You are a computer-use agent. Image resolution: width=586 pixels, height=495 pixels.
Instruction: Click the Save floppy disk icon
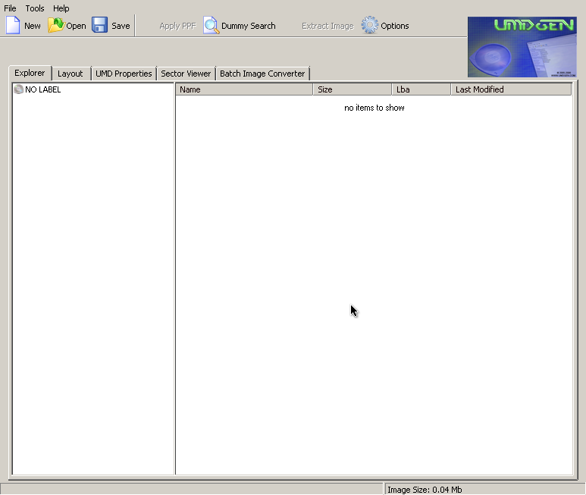[x=100, y=26]
